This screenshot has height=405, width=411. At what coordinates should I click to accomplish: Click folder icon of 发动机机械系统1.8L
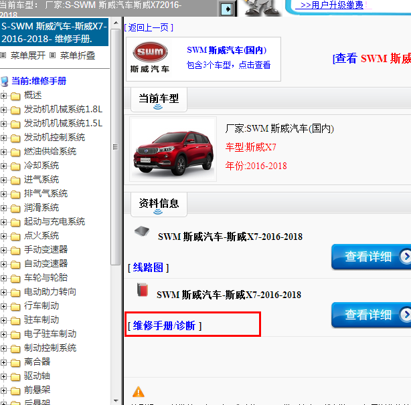click(x=15, y=110)
